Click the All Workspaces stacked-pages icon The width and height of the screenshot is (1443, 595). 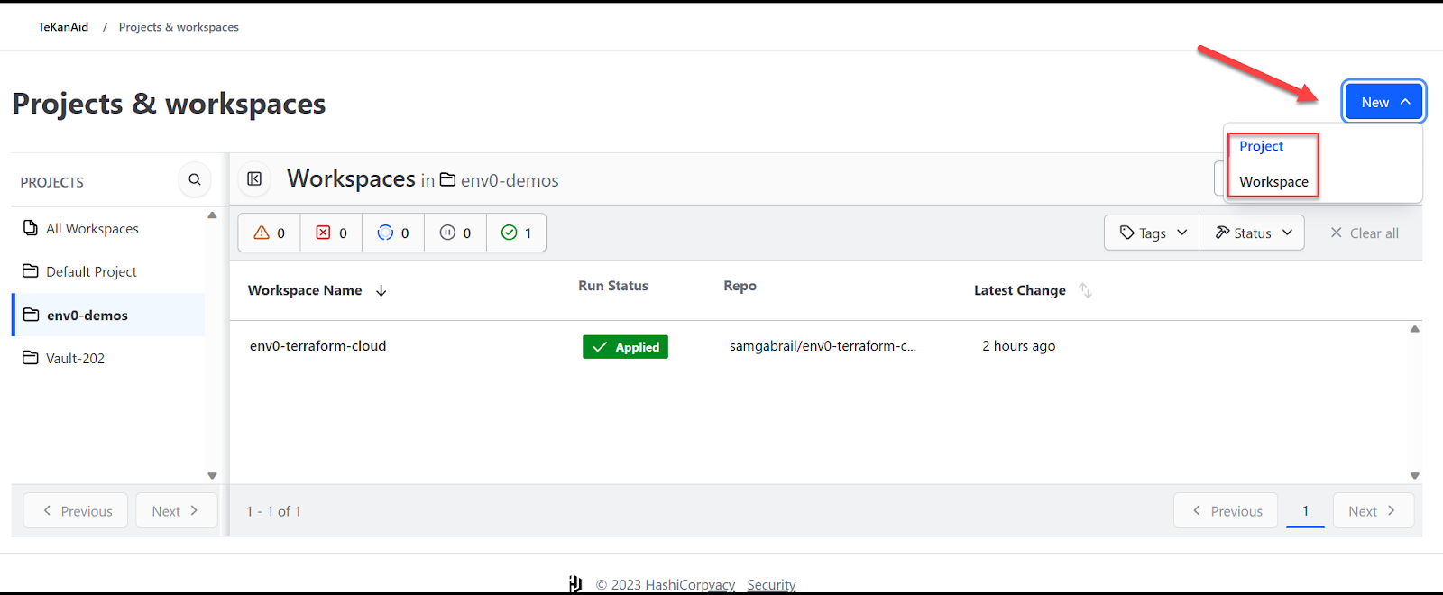[31, 227]
